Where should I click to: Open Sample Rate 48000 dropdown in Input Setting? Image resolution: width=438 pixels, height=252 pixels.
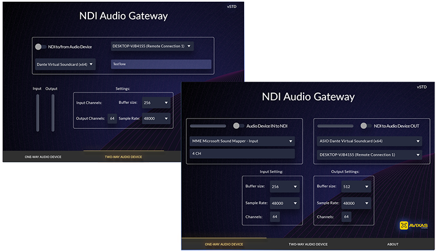(284, 203)
